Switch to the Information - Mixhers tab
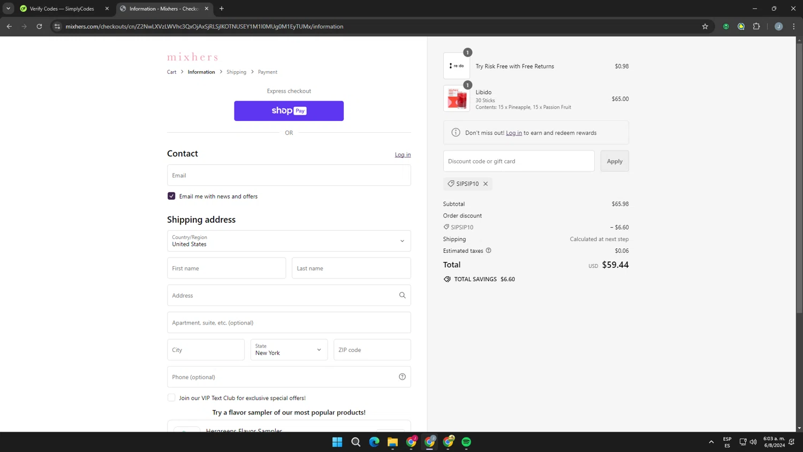803x452 pixels. (x=163, y=9)
